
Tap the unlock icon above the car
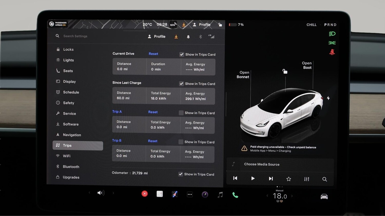coord(285,71)
